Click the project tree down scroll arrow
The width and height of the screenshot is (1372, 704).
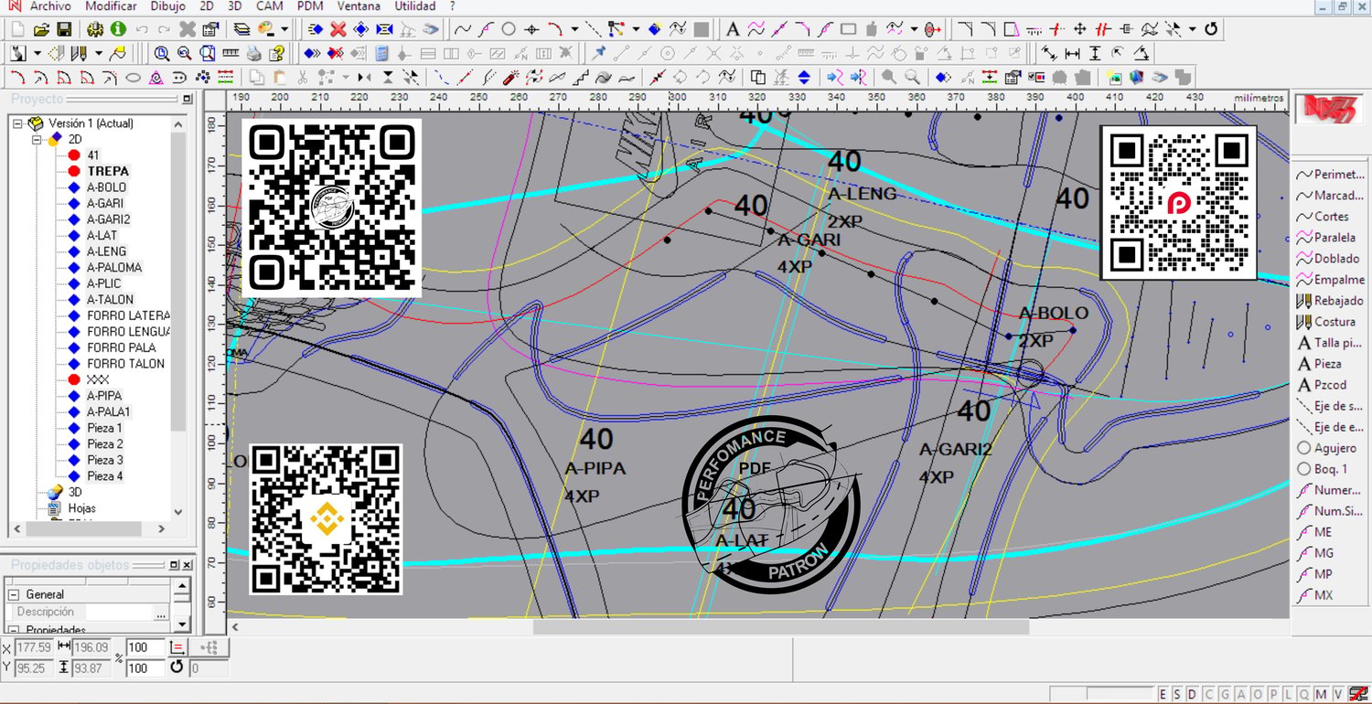pos(178,513)
